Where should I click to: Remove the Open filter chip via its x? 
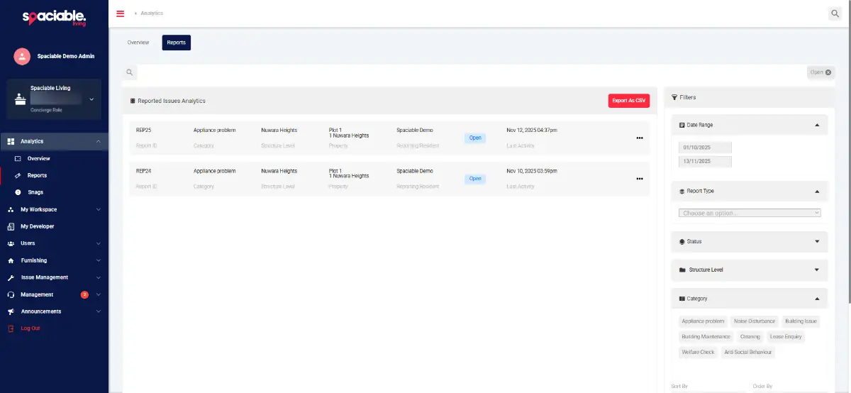(828, 72)
